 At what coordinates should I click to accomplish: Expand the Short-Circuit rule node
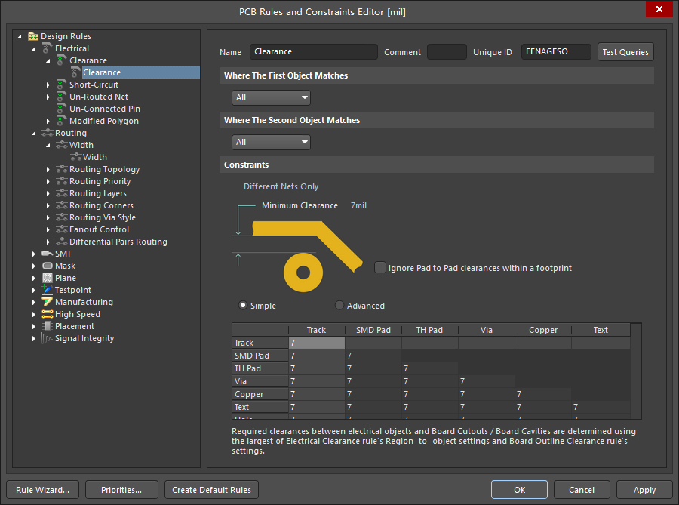(x=48, y=85)
